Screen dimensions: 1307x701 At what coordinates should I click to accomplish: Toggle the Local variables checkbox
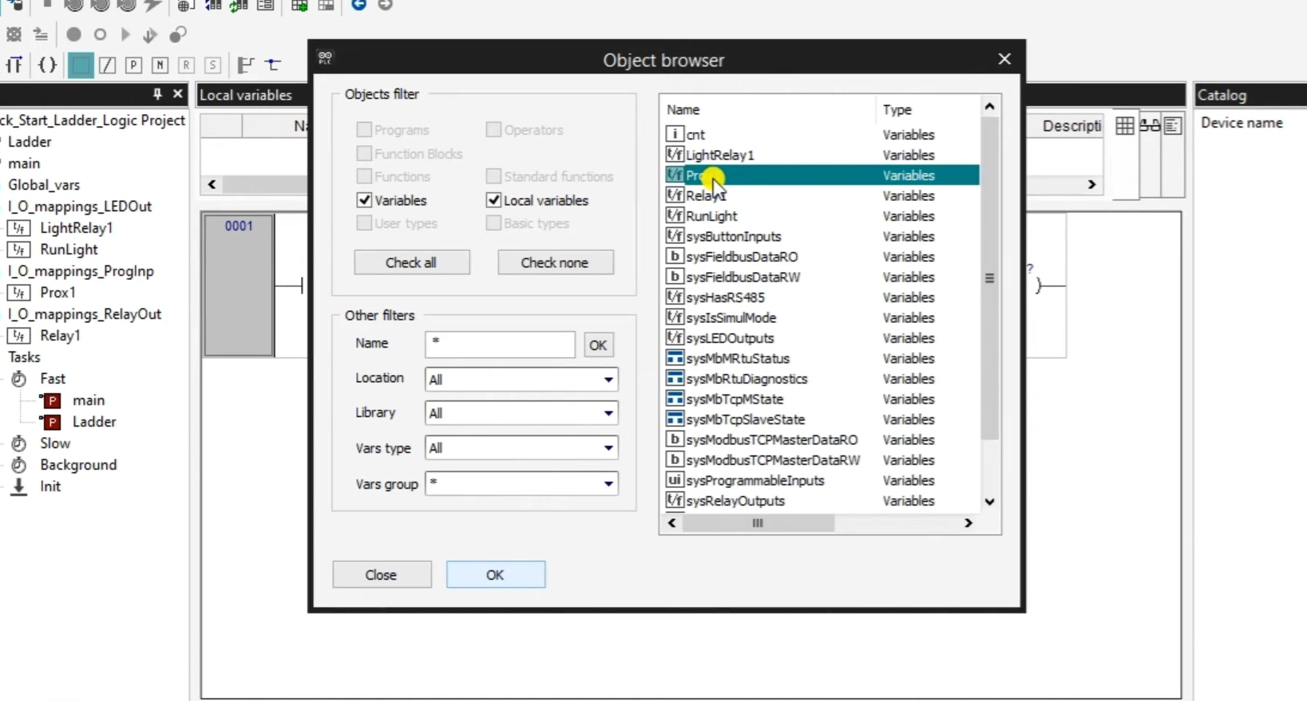pyautogui.click(x=493, y=200)
